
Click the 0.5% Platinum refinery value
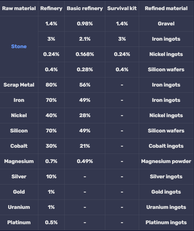coord(51,223)
